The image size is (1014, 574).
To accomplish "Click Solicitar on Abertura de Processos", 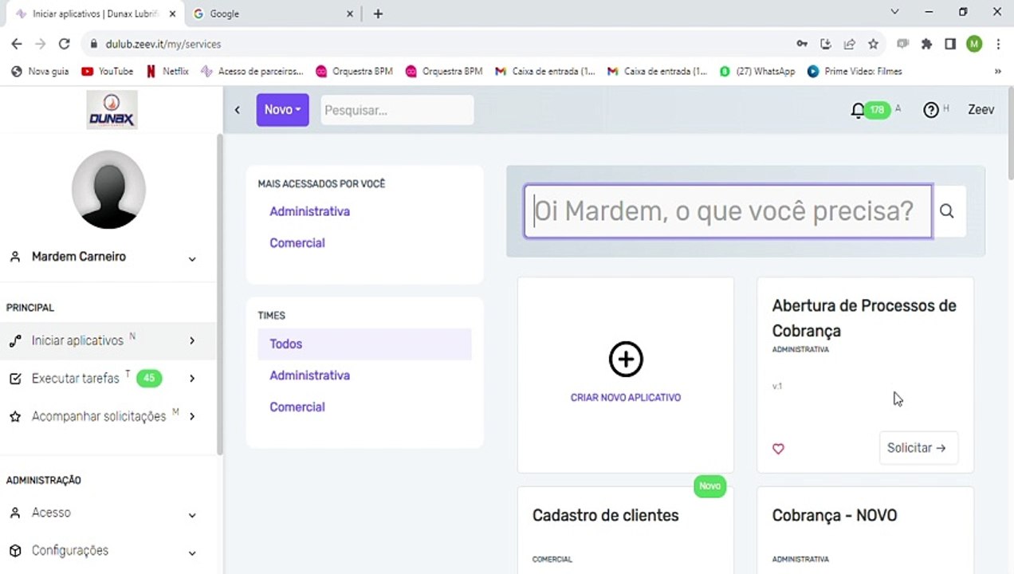I will click(x=918, y=448).
